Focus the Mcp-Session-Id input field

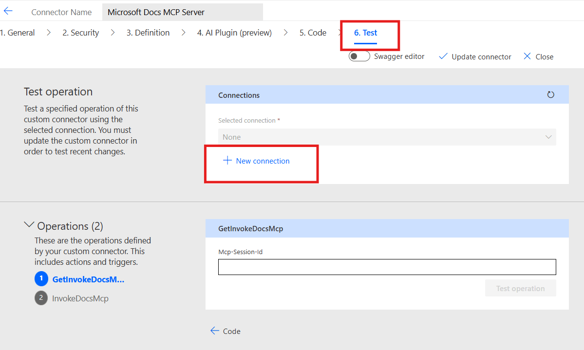[387, 267]
